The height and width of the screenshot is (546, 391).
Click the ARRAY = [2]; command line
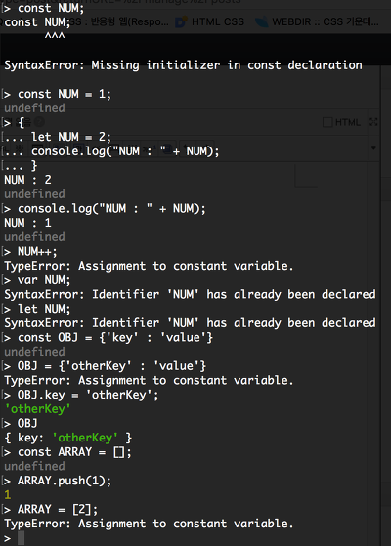tap(58, 510)
